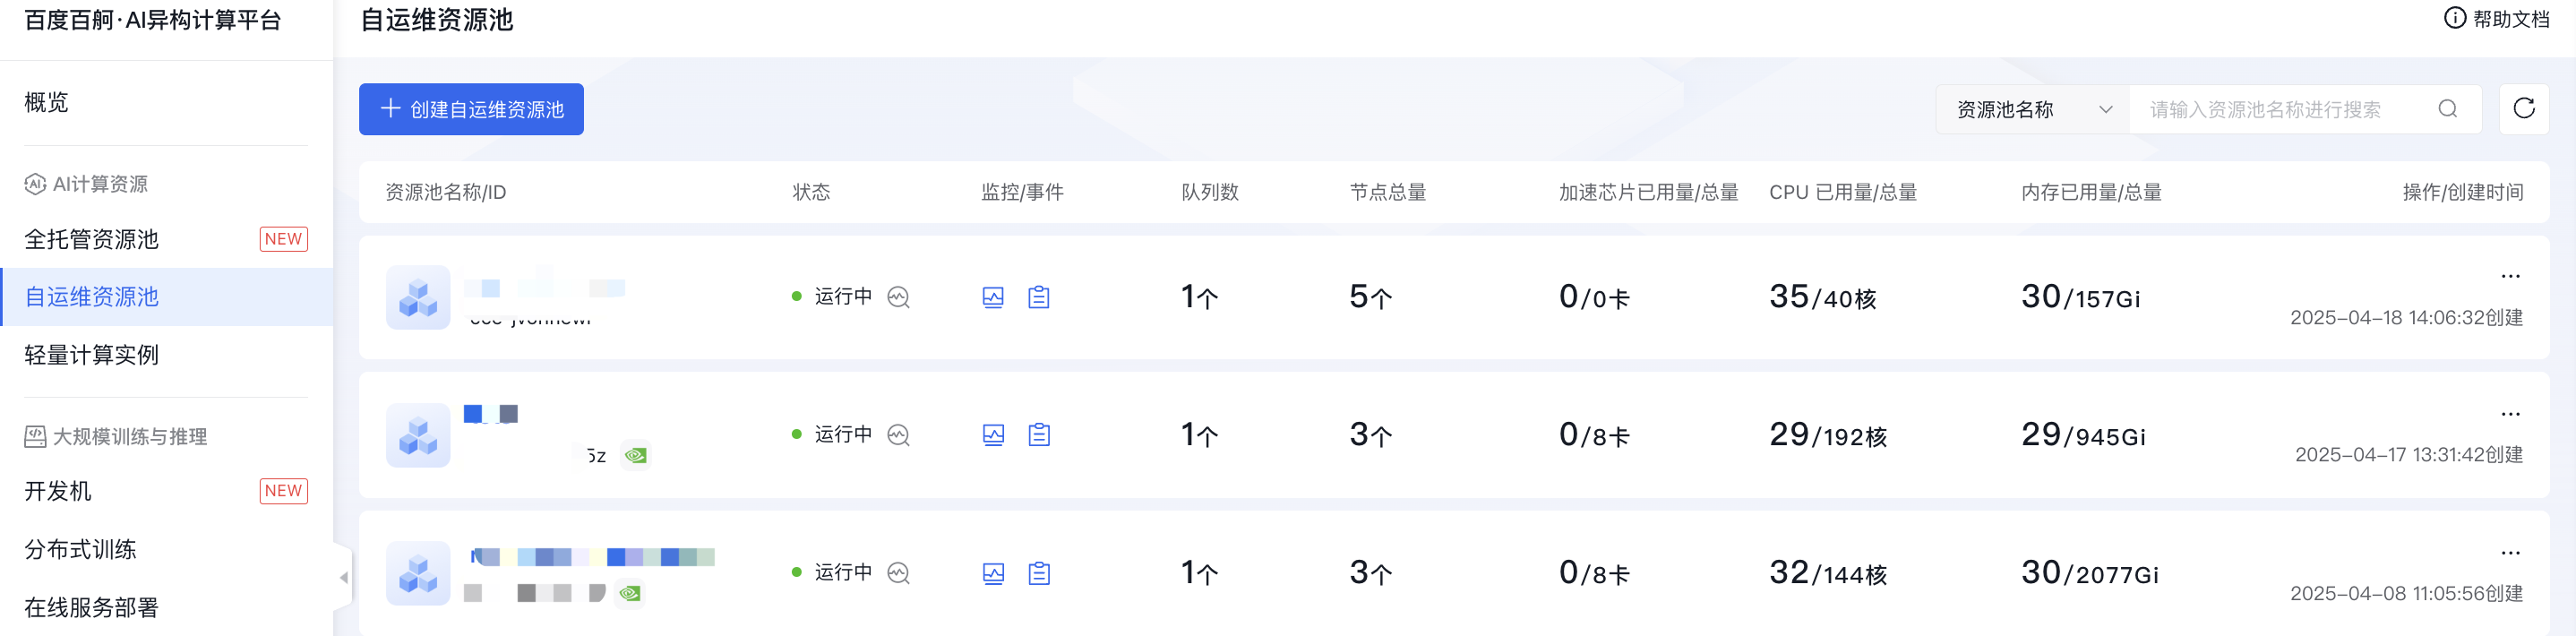This screenshot has height=636, width=2576.
Task: Click diagnostic icon beside 运行中 in 32/144核 row
Action: point(898,573)
